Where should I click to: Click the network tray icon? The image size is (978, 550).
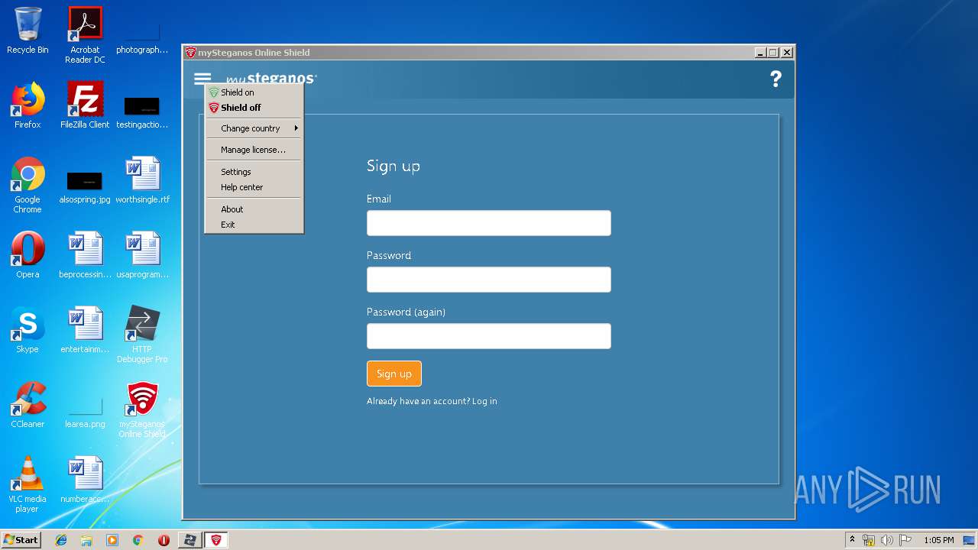(869, 540)
